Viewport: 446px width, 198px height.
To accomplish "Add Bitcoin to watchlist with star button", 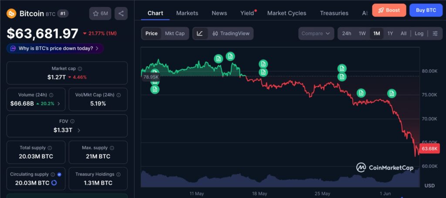I will [100, 14].
